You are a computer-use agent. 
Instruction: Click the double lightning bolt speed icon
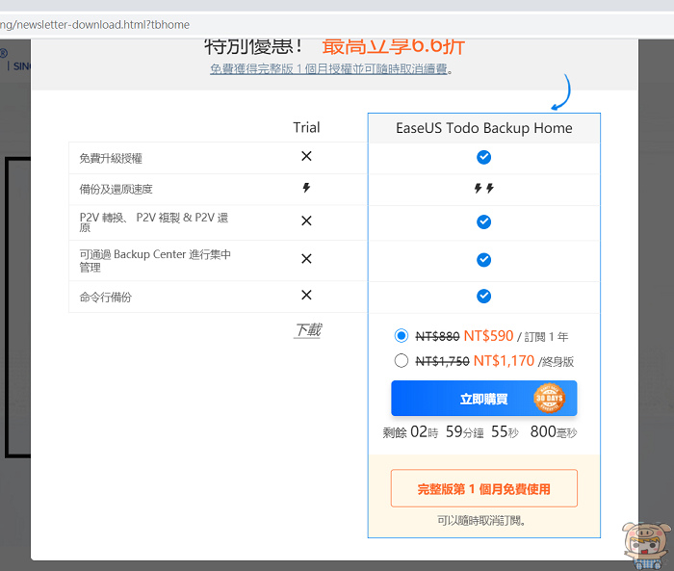pos(483,189)
